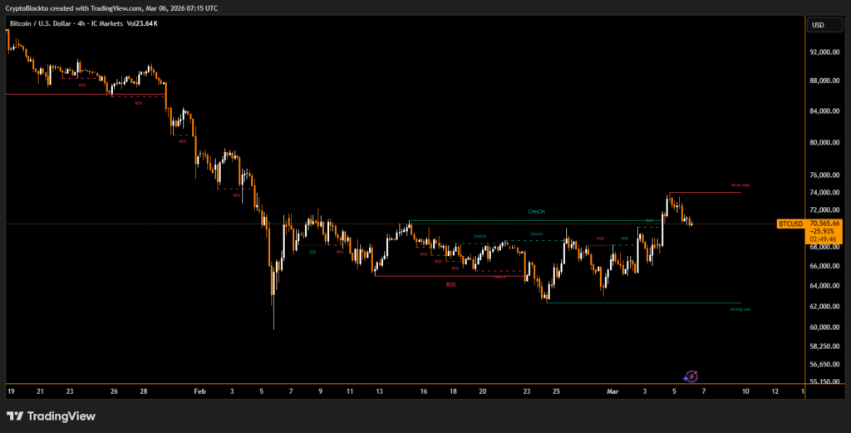Screen dimensions: 851x433
Task: Click the EQL marker near Feb 9
Action: point(313,252)
